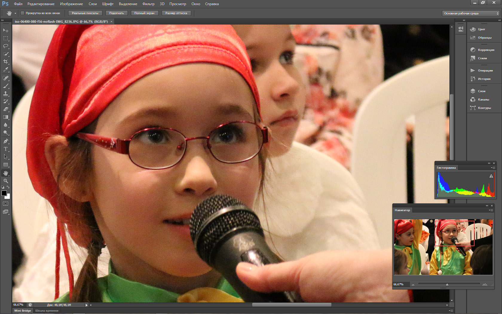Click the 'Полный экран' button
The width and height of the screenshot is (502, 314).
[144, 13]
